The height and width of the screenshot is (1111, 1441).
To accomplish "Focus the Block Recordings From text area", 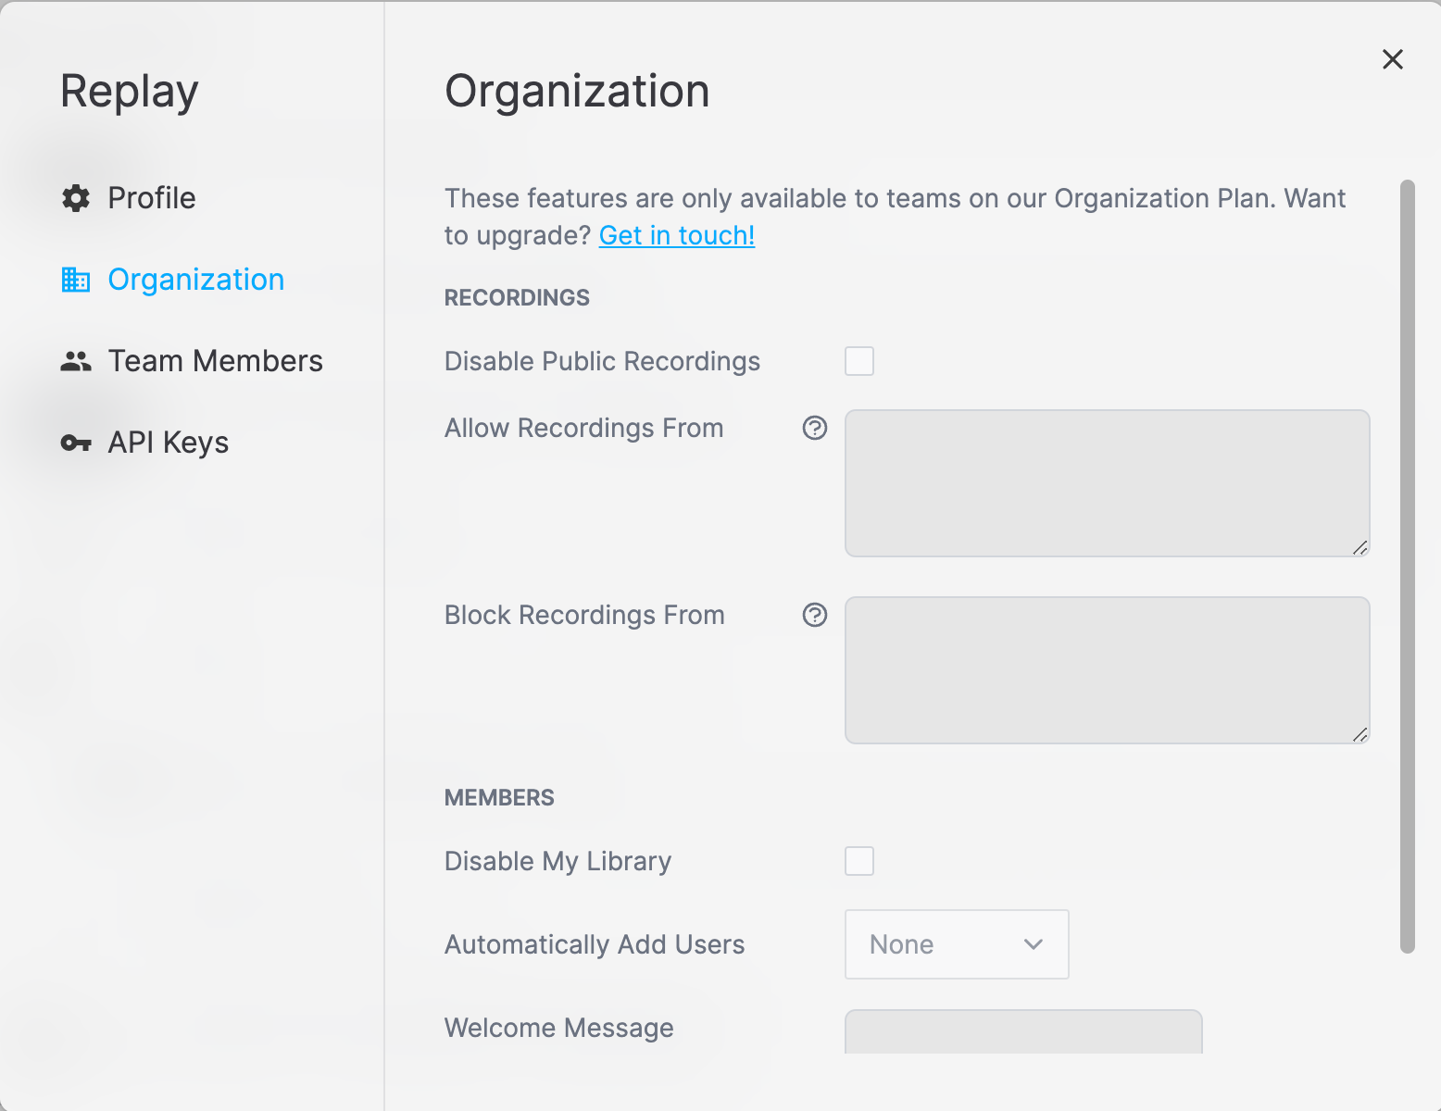I will point(1108,670).
